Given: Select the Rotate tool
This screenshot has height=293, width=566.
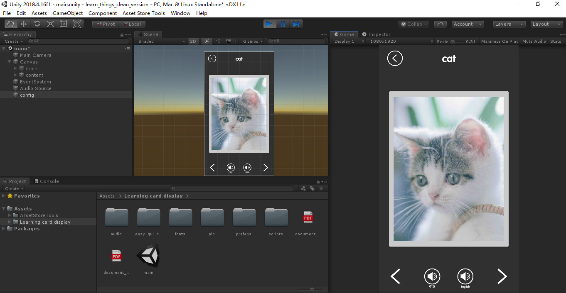Looking at the screenshot, I should pos(37,24).
